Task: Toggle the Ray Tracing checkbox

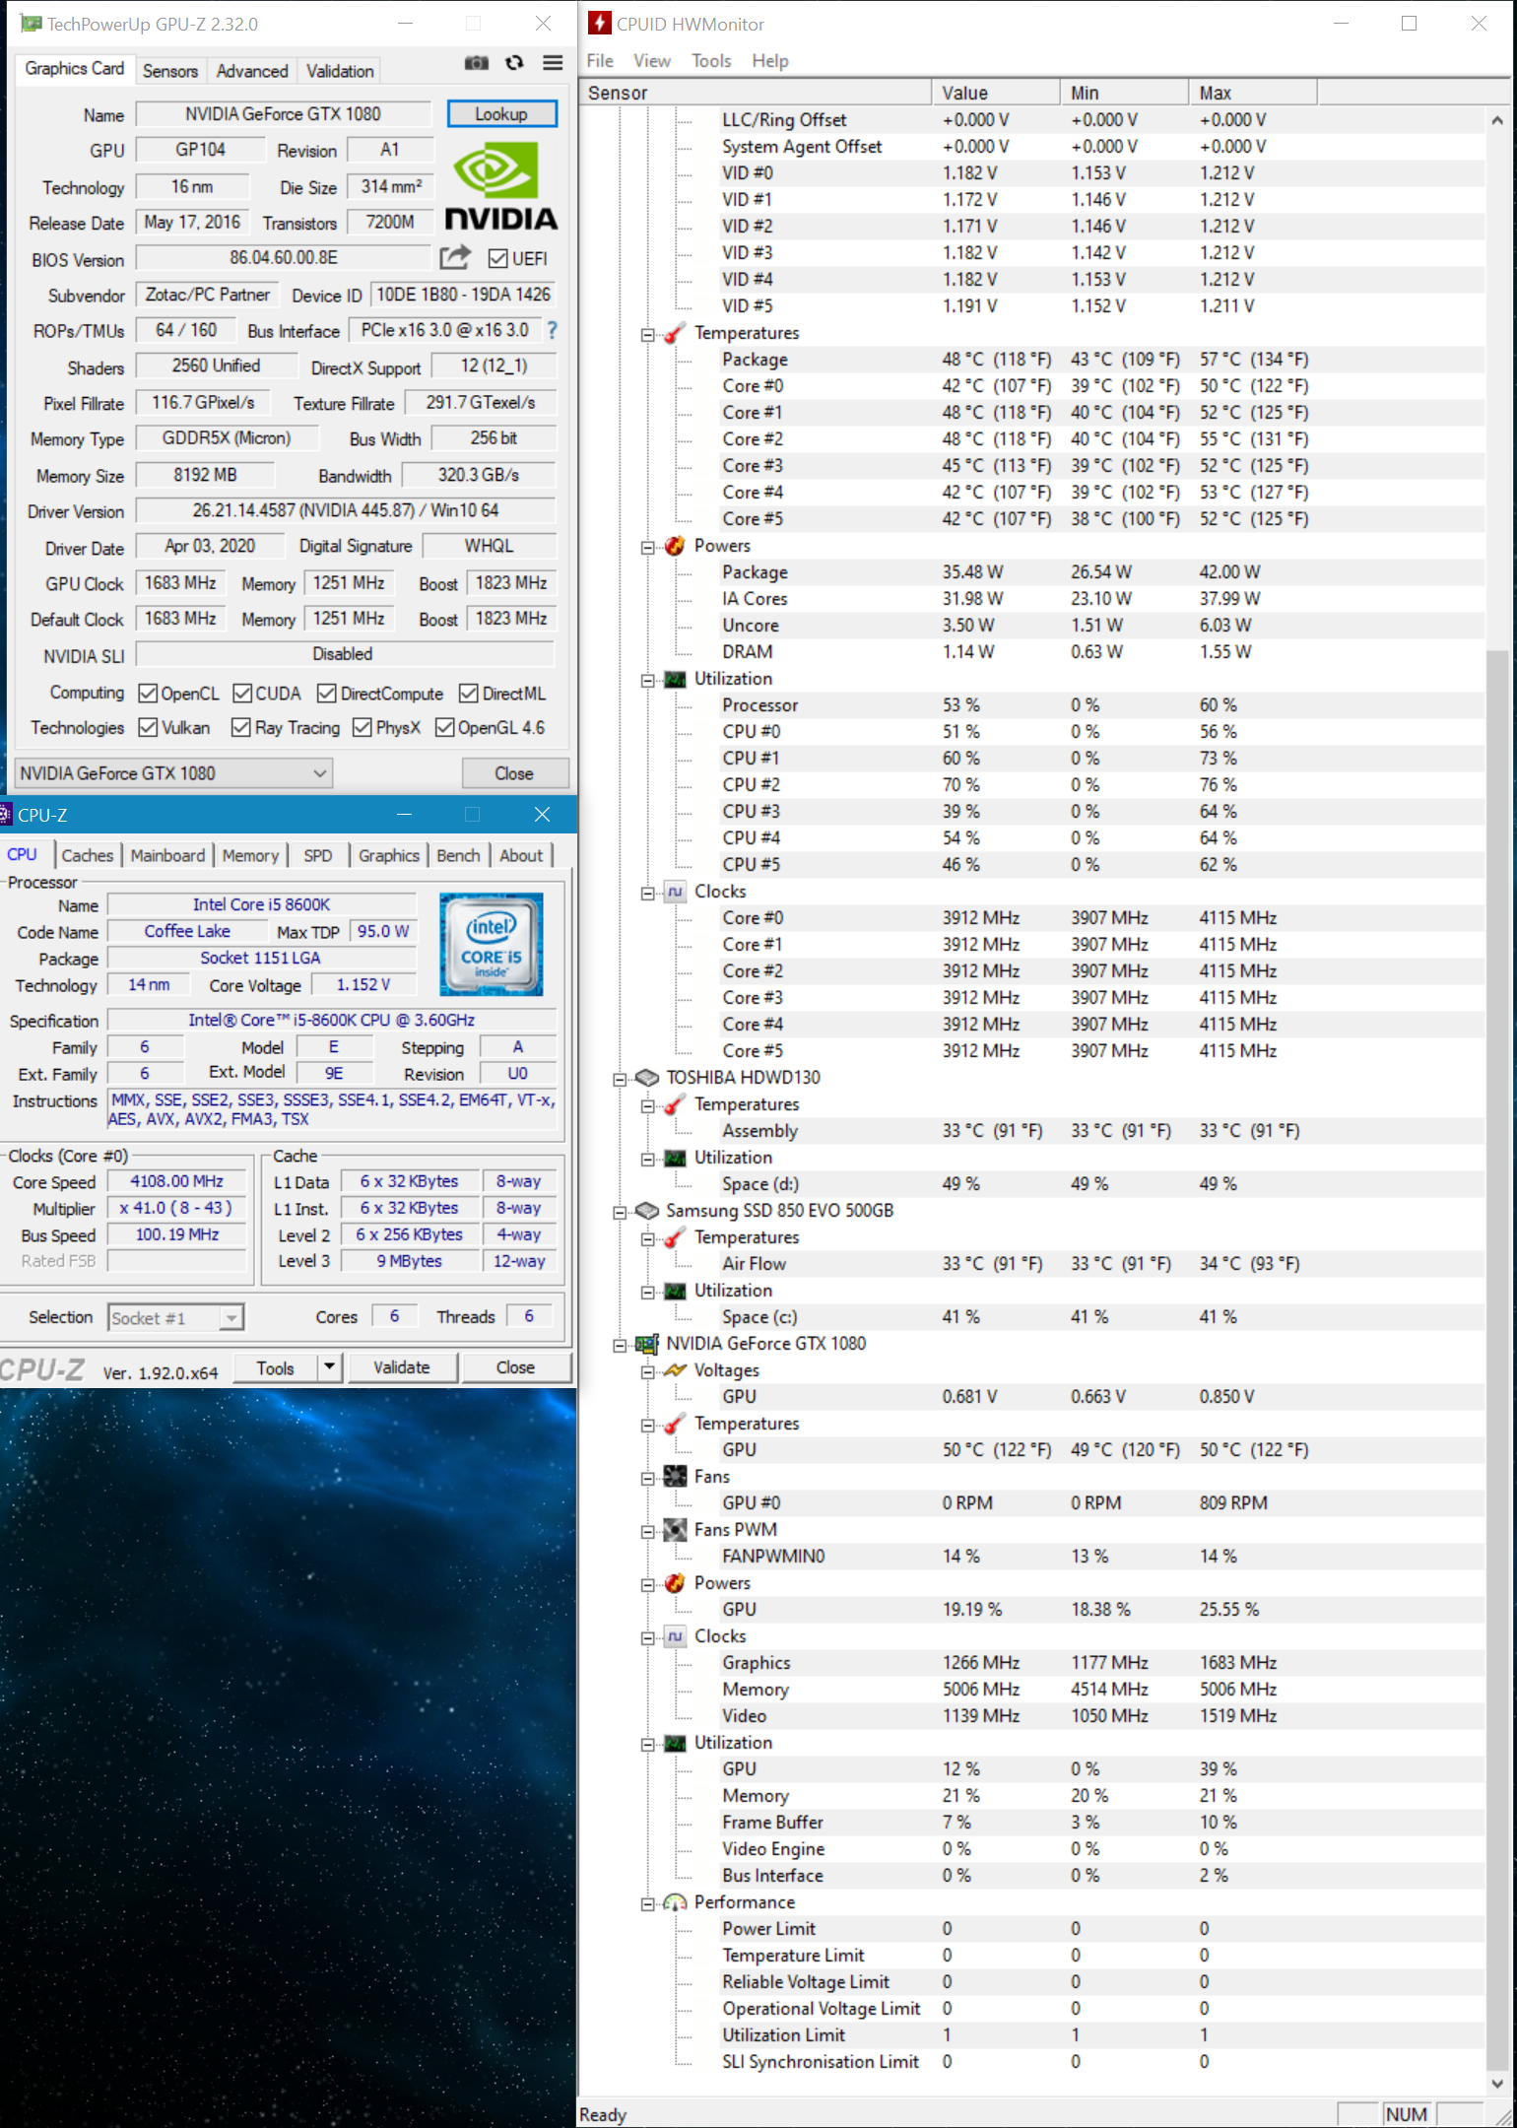Action: (241, 727)
